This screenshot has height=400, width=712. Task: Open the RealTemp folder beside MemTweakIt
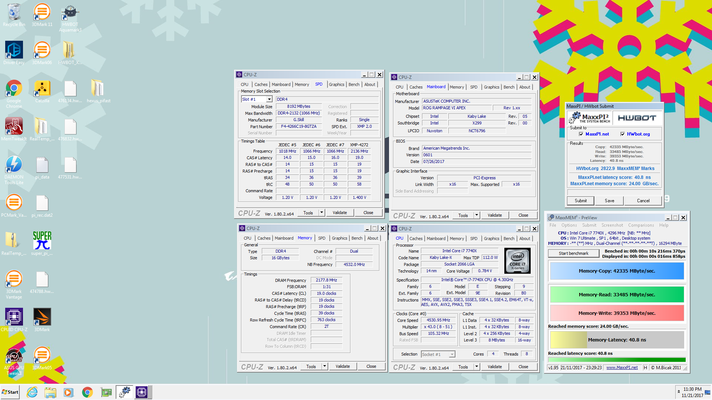[x=42, y=129]
